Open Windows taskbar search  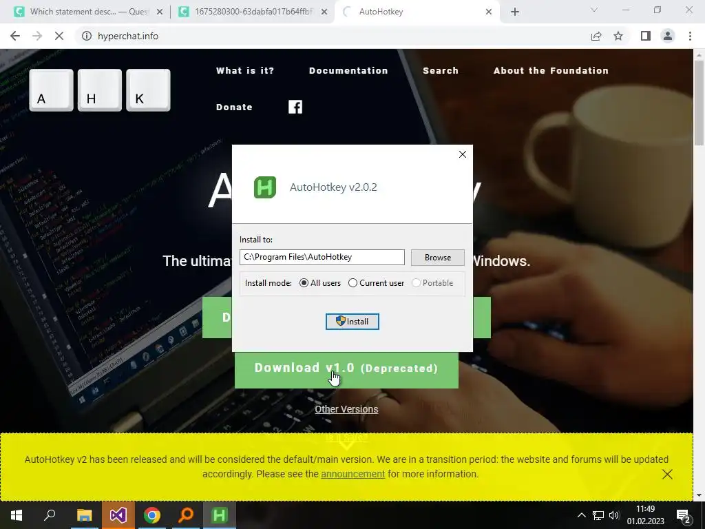click(50, 515)
